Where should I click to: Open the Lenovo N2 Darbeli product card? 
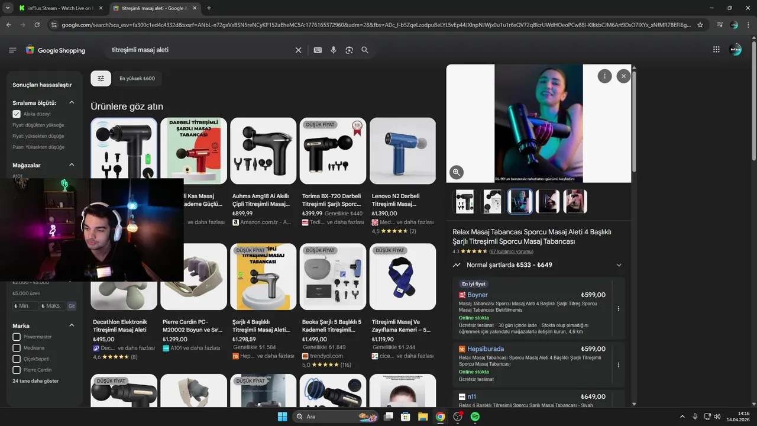pos(403,176)
